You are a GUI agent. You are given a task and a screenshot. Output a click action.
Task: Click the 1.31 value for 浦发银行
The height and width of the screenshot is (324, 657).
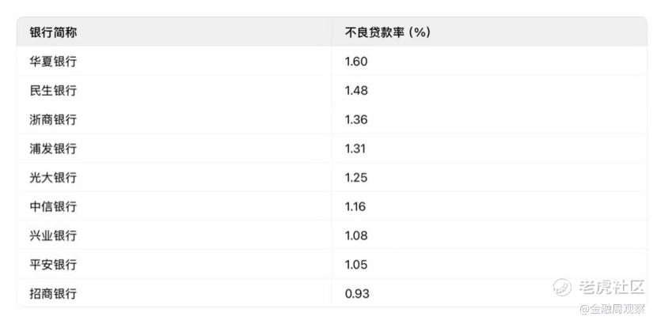[x=355, y=149]
